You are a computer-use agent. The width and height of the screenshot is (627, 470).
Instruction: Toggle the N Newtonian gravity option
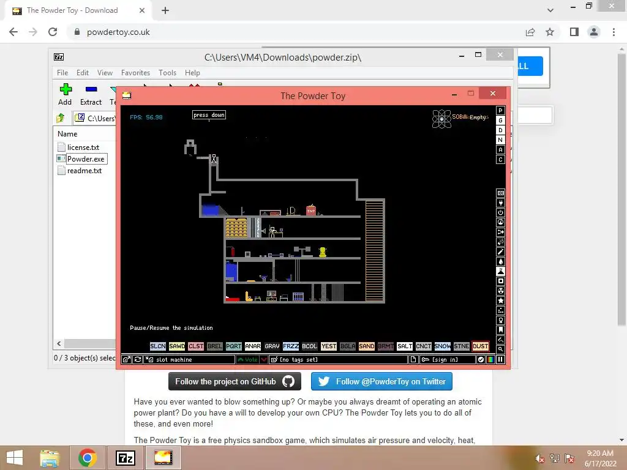tap(500, 140)
